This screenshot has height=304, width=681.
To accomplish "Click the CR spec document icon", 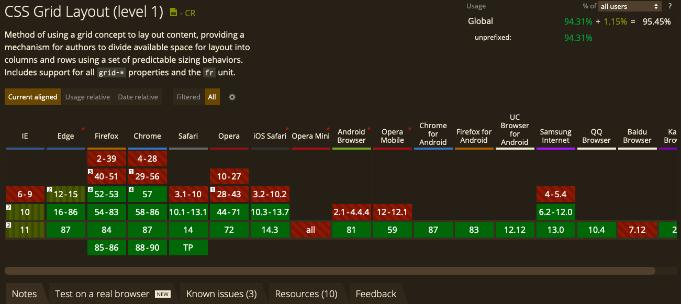I will click(x=174, y=13).
